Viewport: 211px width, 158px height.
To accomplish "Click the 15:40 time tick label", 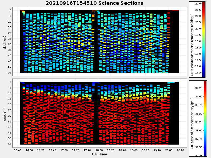I will pos(18,150).
